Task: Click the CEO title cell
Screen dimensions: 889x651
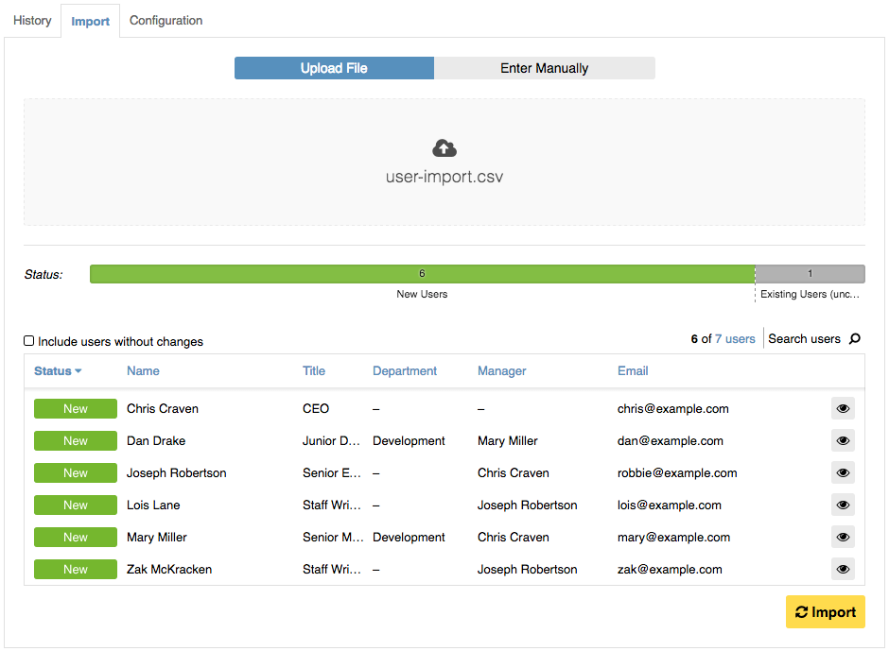Action: (316, 408)
